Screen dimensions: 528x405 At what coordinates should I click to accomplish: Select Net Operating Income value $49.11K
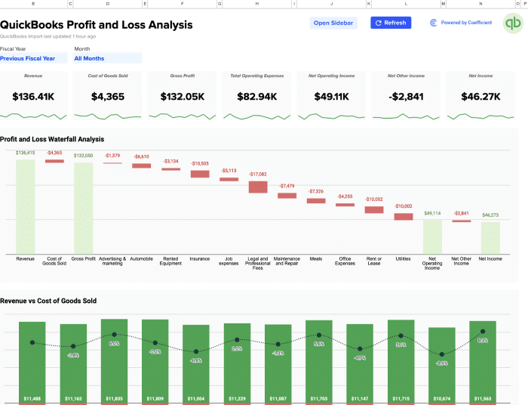[331, 97]
